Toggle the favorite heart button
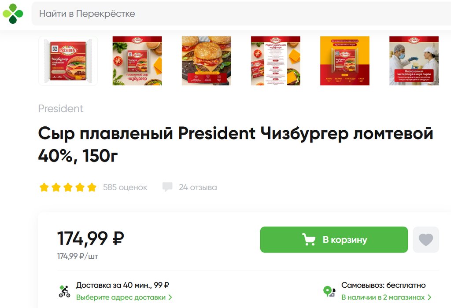Viewport: 451px width, 308px height. pos(425,240)
